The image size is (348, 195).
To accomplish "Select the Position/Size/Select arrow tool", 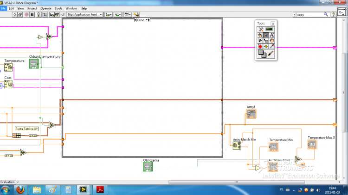I will pos(266,35).
